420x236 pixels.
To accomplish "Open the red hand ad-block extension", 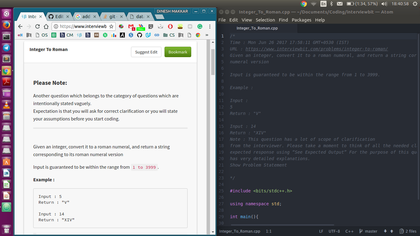I will [170, 27].
